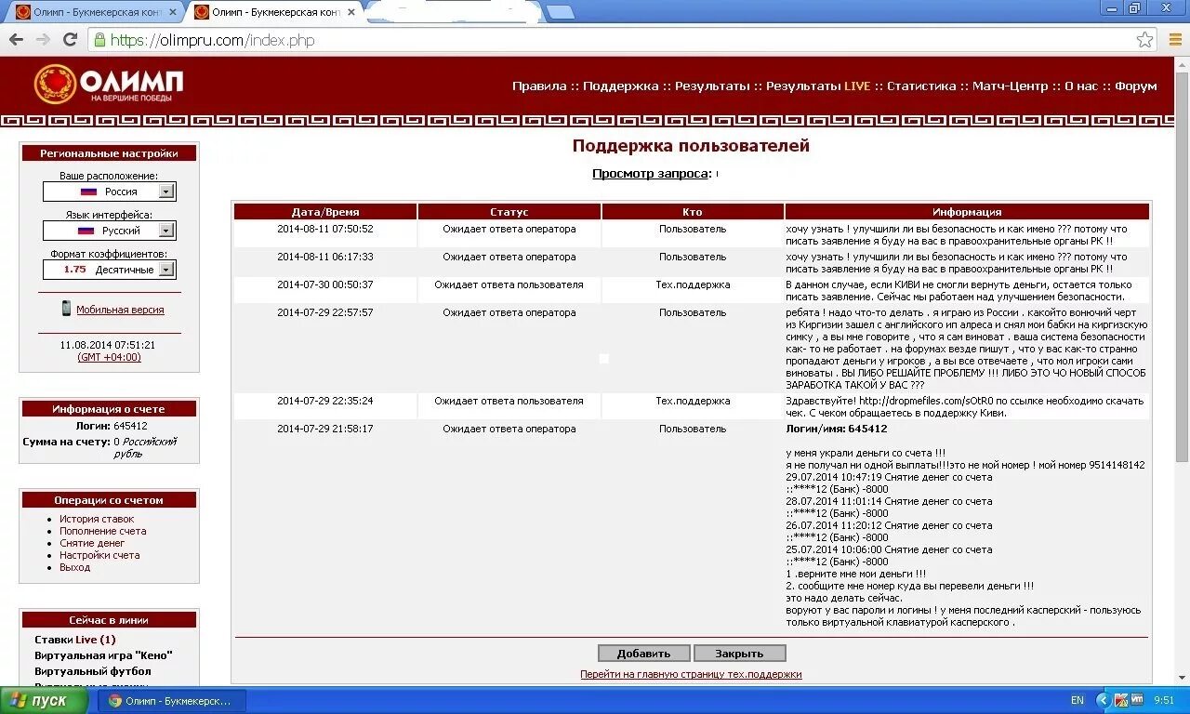
Task: Open Мобильная версия link
Action: pos(120,310)
